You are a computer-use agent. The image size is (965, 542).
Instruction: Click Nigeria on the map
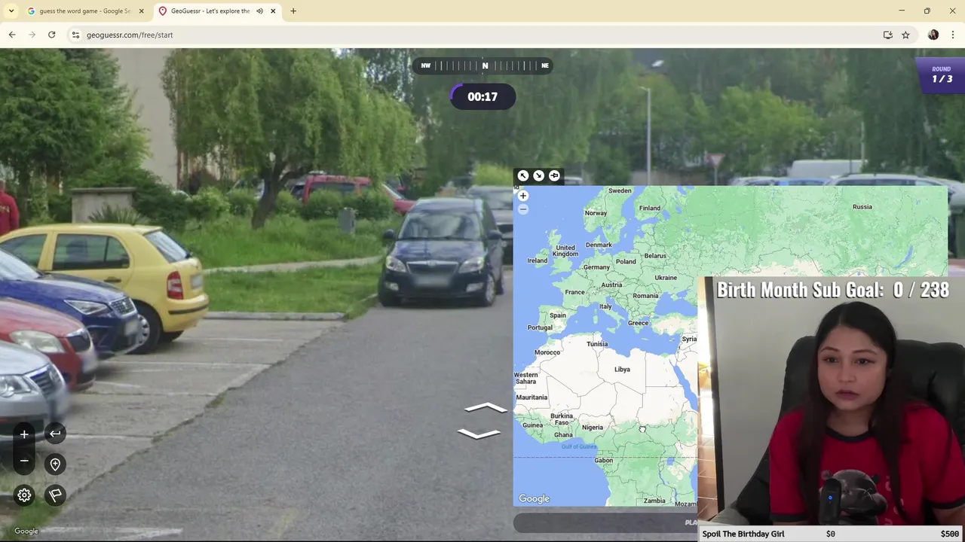pos(592,427)
